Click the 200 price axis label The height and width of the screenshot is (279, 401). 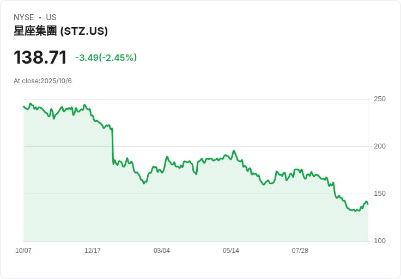(380, 146)
